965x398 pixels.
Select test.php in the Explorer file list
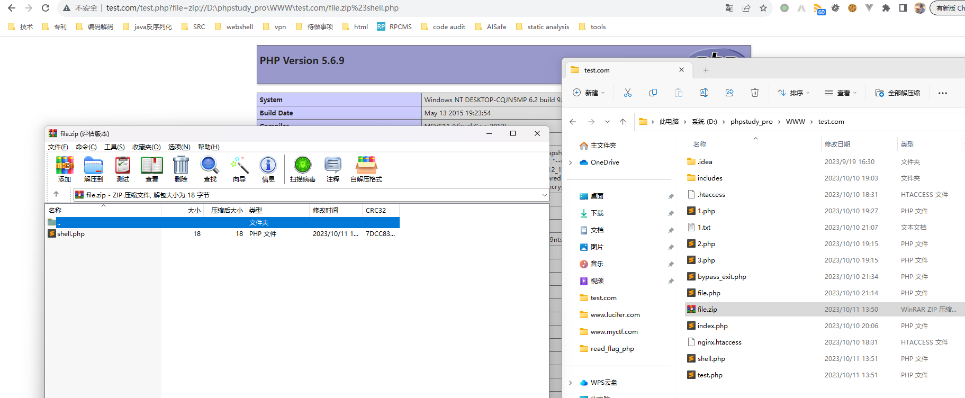point(825,375)
